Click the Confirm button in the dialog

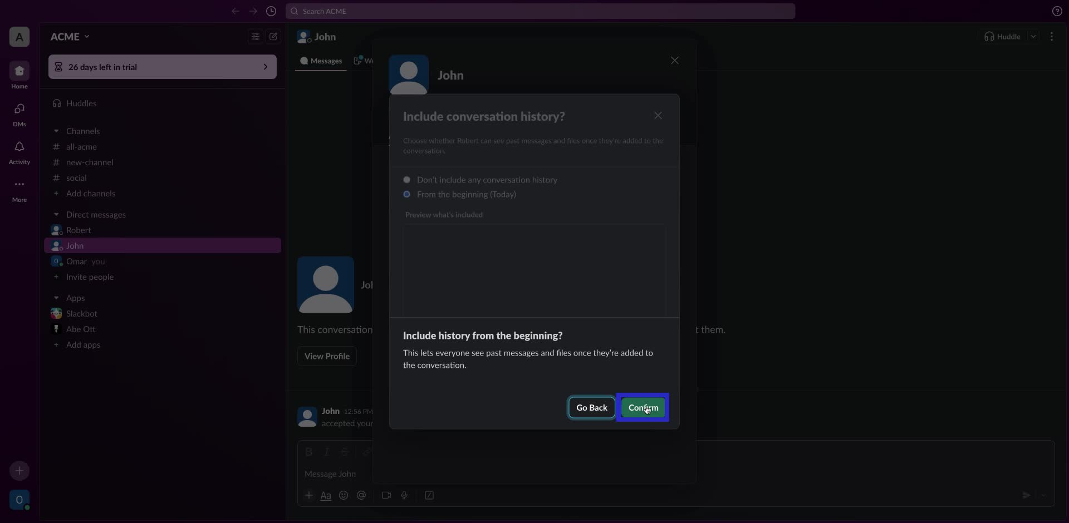pos(643,407)
